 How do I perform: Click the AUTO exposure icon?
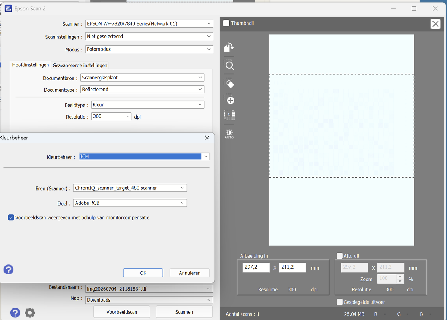[229, 134]
